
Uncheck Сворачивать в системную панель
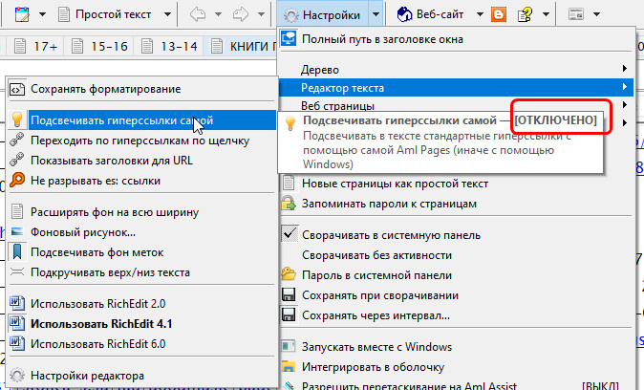point(456,235)
